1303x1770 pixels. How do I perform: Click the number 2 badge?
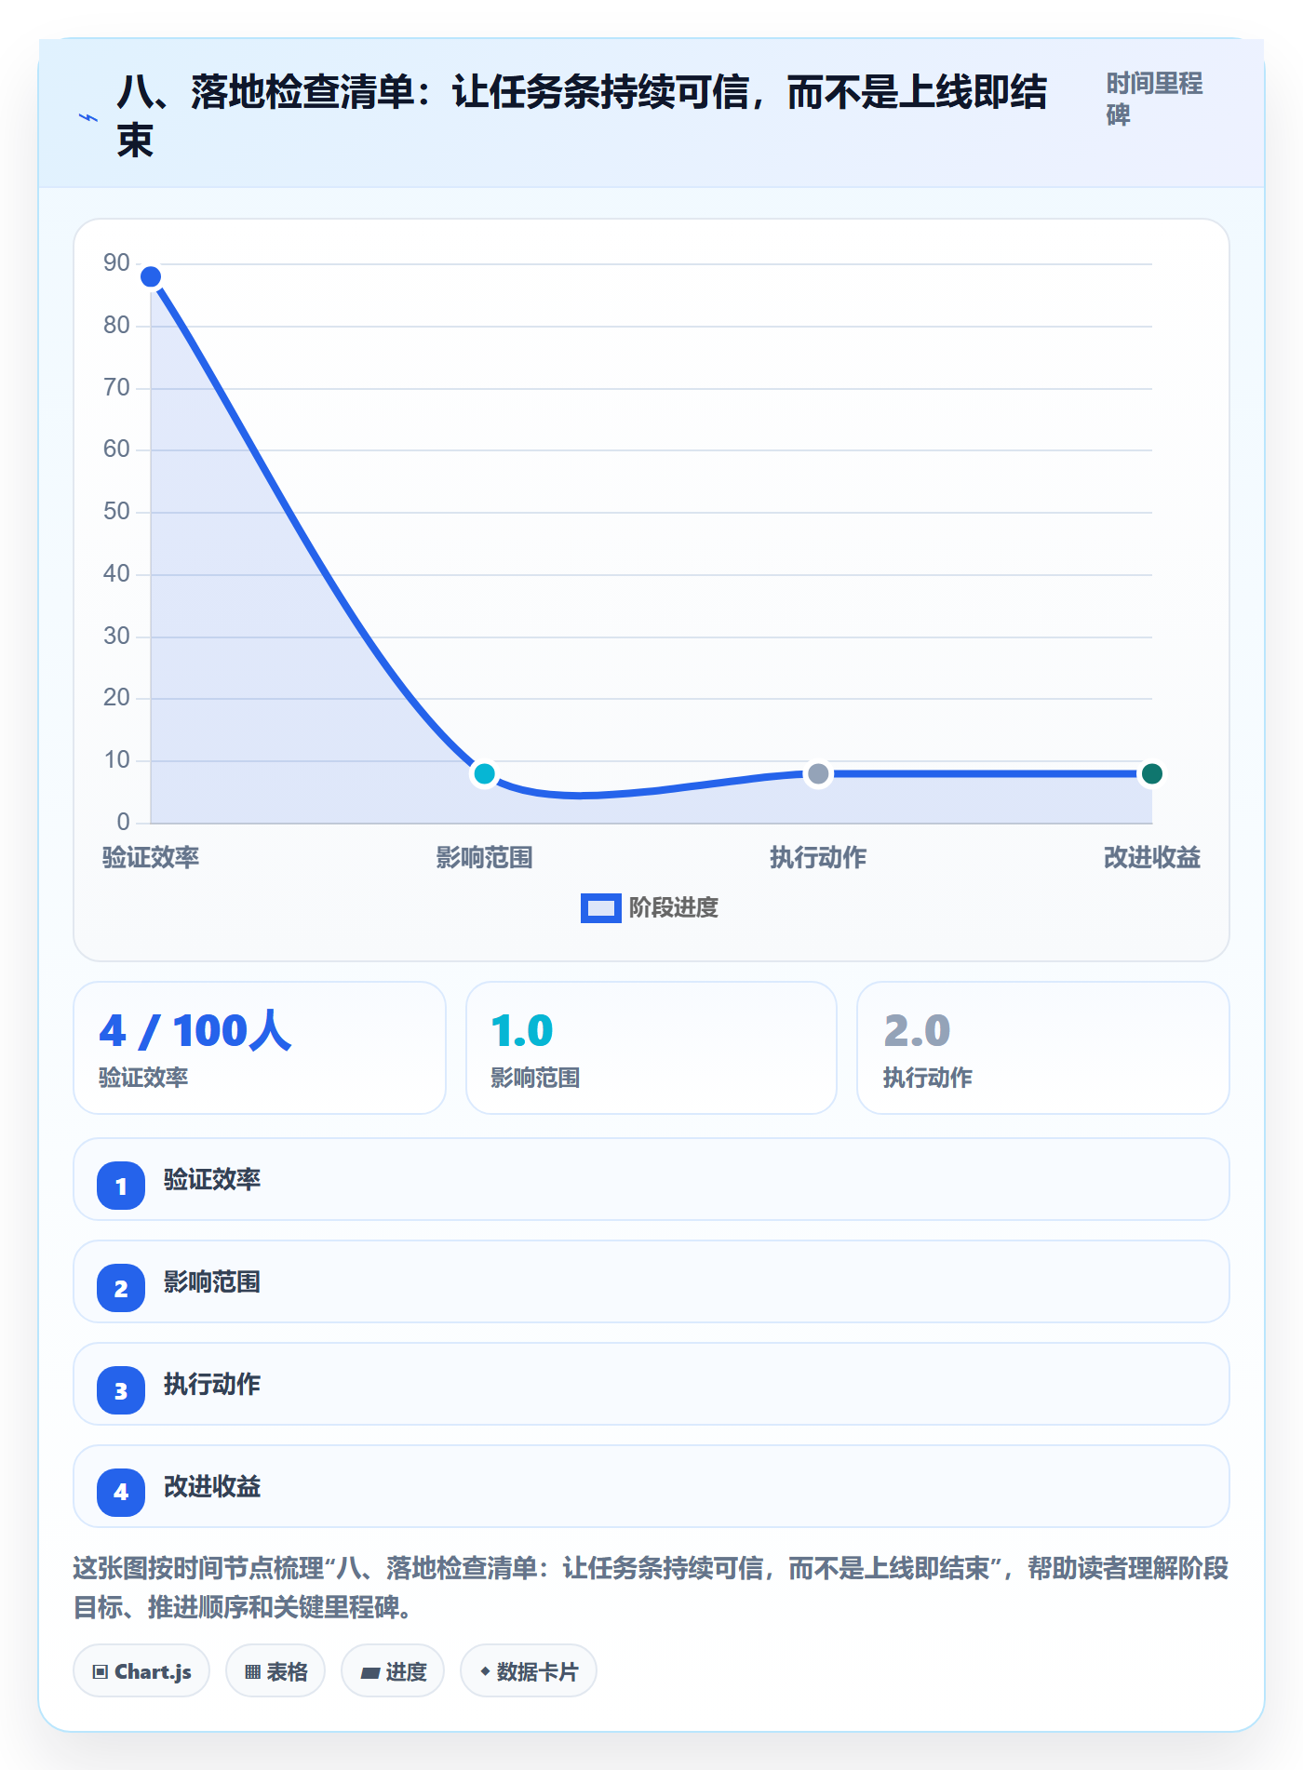tap(121, 1288)
